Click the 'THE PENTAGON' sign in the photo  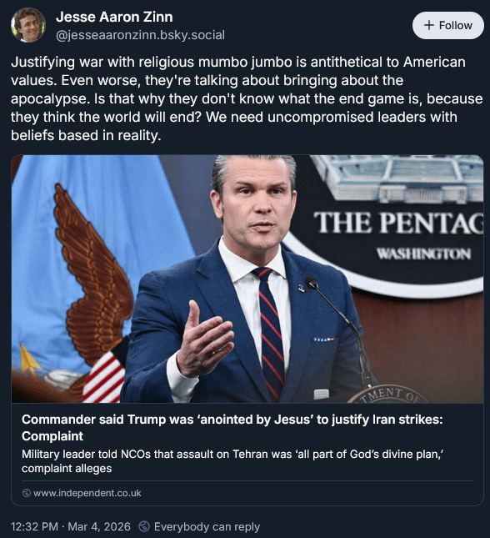pos(398,223)
